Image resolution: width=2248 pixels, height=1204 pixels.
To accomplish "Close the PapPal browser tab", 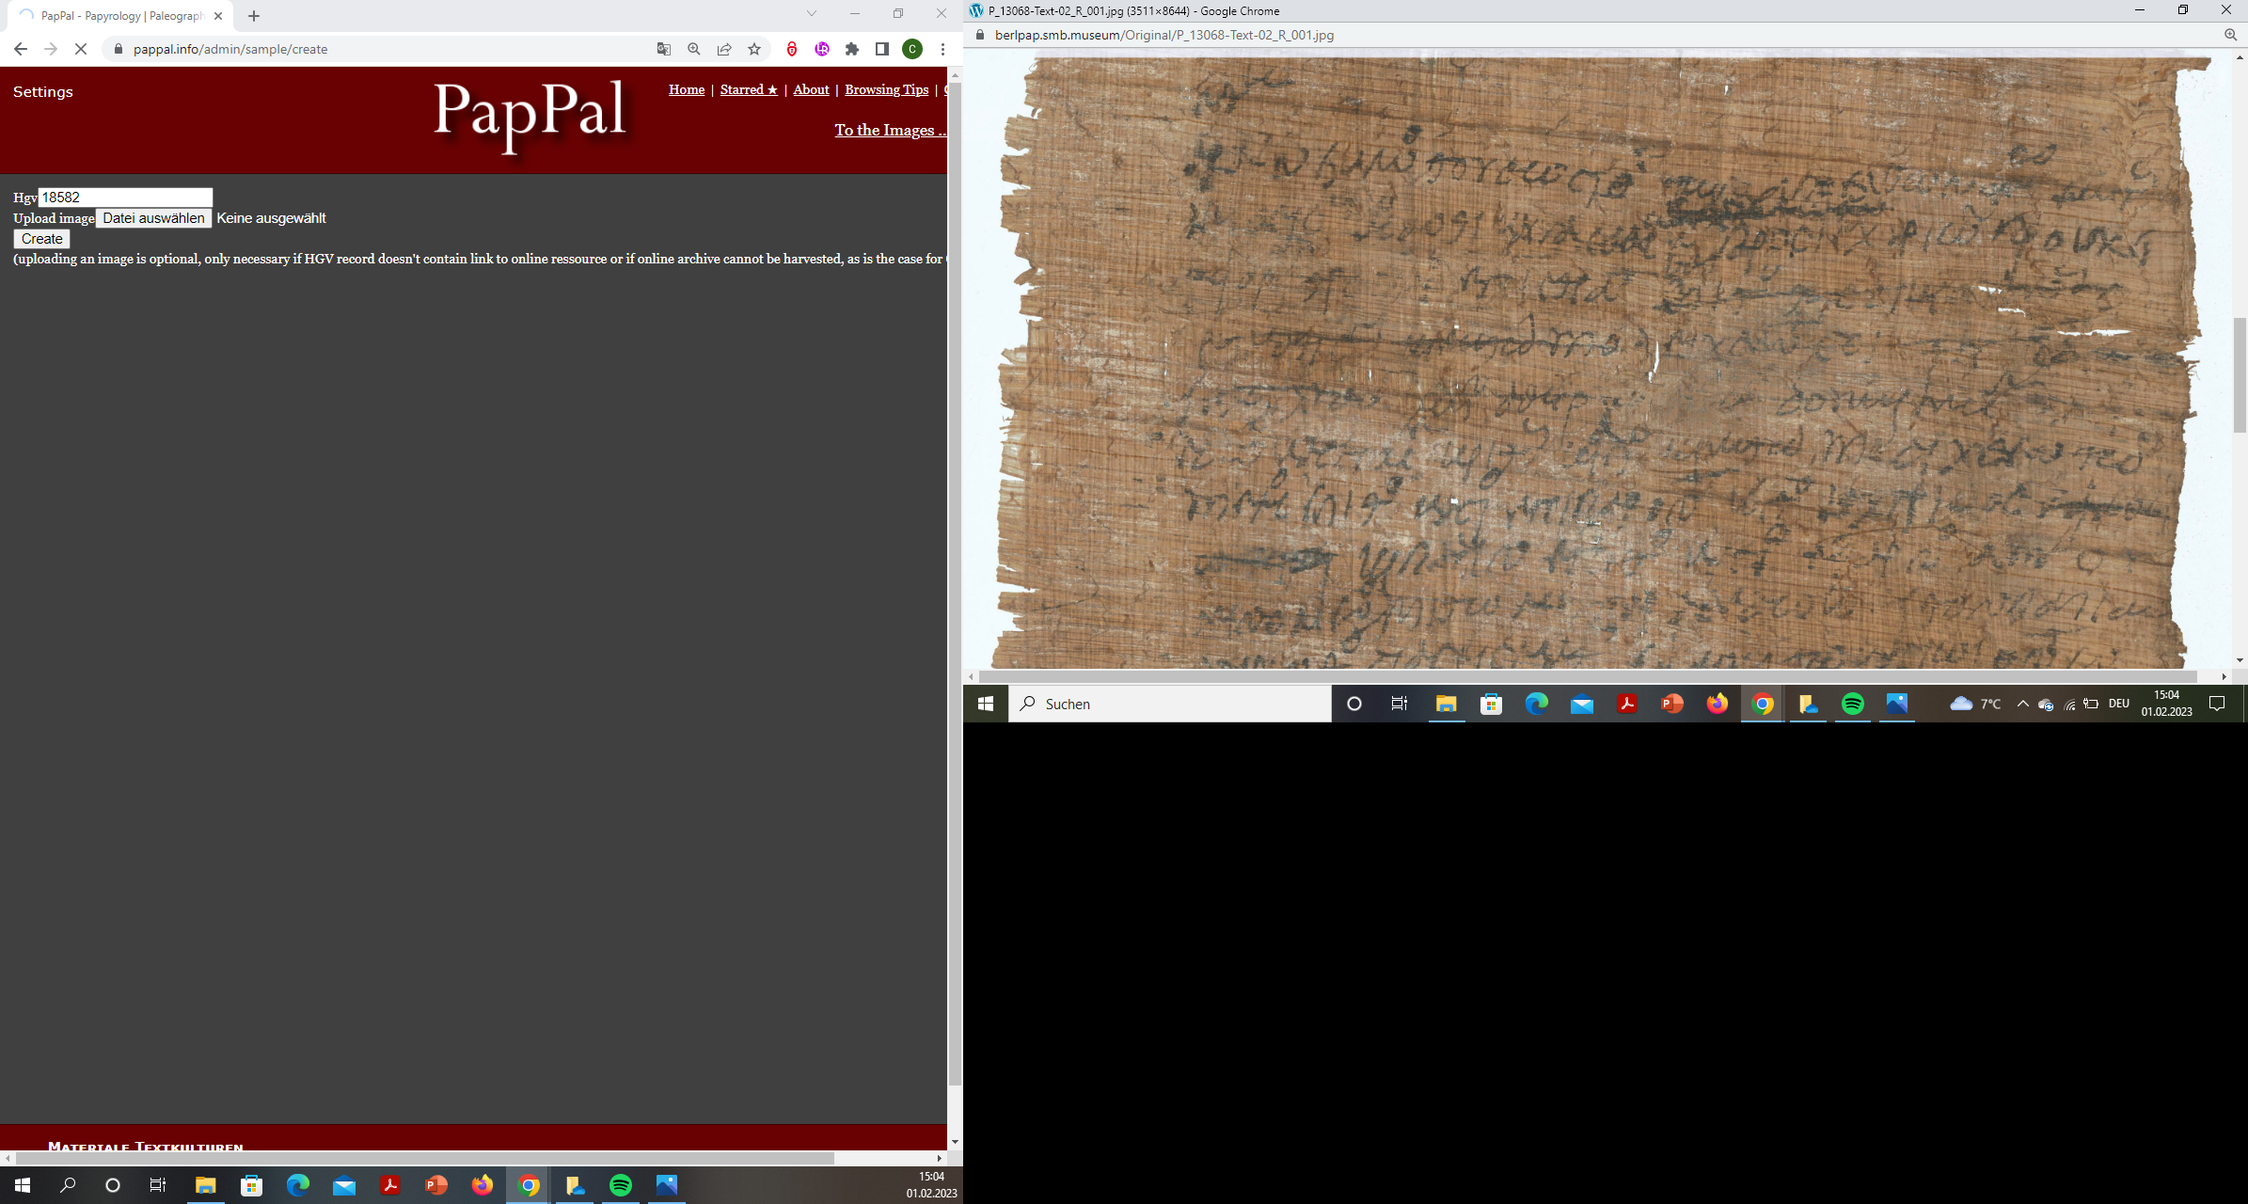I will [218, 16].
